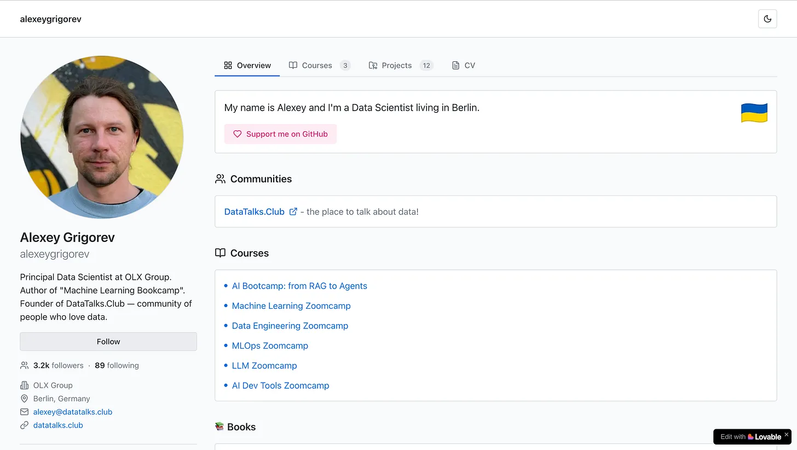Click the people icon beside the Communities heading
This screenshot has width=797, height=450.
[220, 178]
